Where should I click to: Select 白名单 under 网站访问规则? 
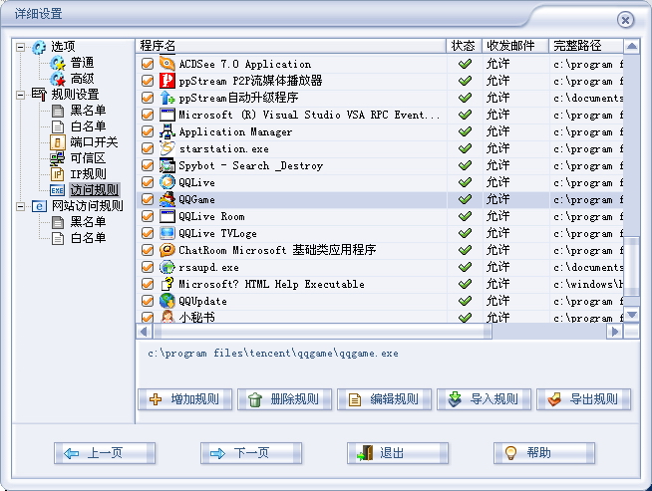(88, 238)
